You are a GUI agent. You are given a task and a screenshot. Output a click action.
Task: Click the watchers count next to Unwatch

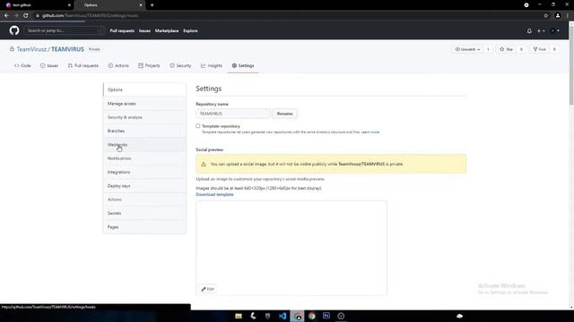[488, 49]
